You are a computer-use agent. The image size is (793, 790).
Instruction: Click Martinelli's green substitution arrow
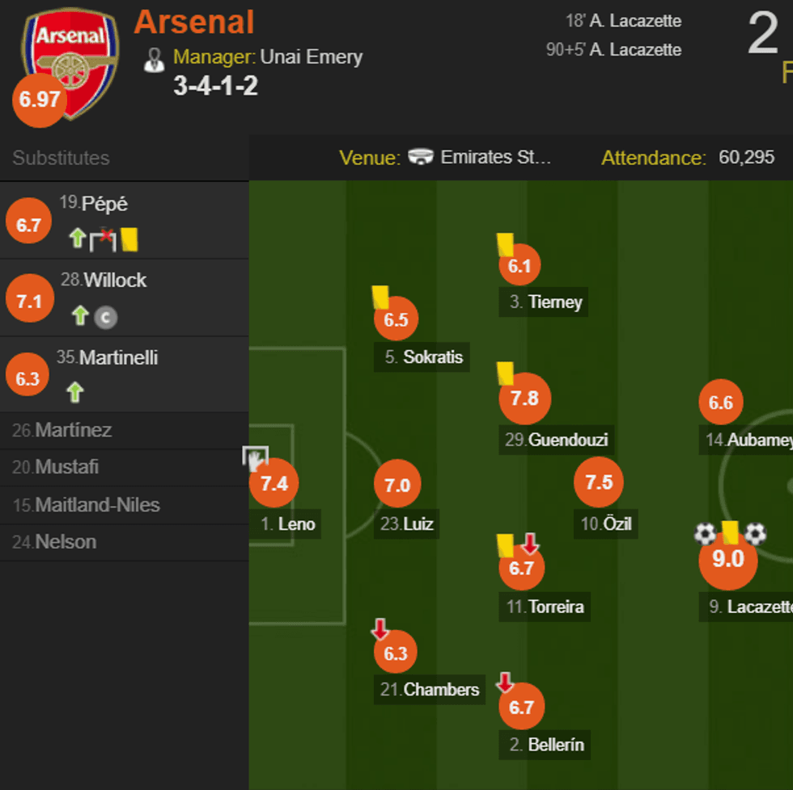click(75, 393)
